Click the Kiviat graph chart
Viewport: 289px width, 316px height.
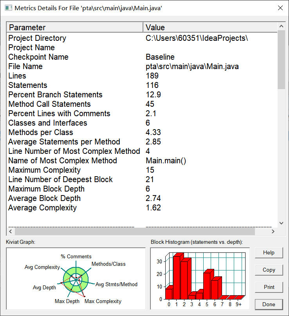click(x=76, y=279)
